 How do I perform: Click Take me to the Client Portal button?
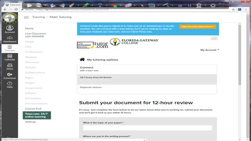pos(198,27)
